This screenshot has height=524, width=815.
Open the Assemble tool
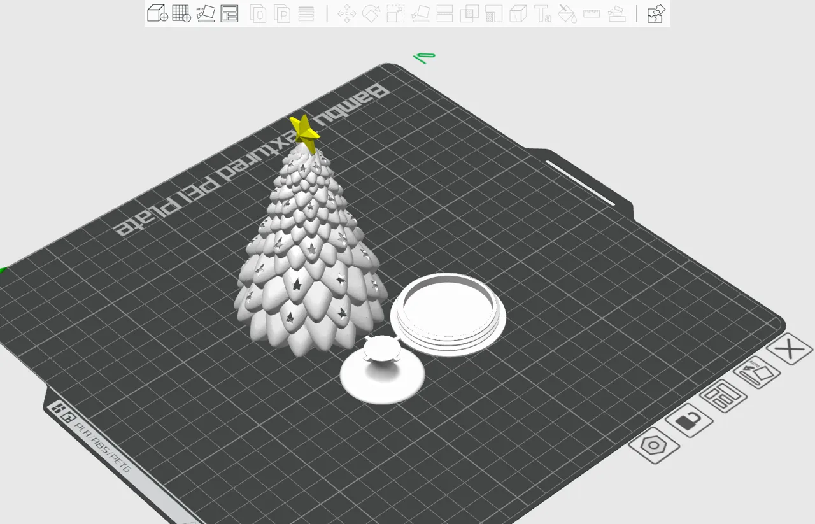coord(616,13)
